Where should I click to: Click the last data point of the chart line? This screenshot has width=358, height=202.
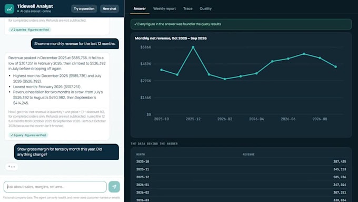pyautogui.click(x=336, y=67)
